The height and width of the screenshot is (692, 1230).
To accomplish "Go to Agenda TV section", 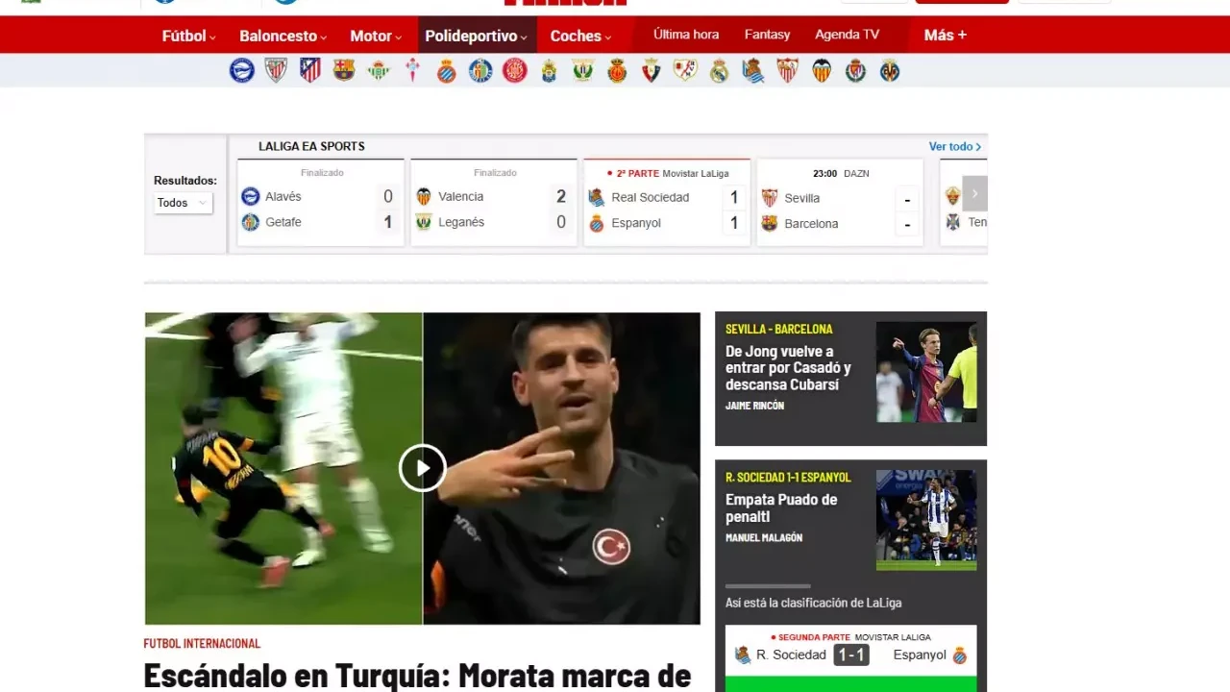I will pyautogui.click(x=847, y=35).
